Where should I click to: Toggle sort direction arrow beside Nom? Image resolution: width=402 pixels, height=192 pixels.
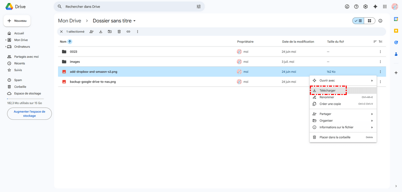tap(70, 42)
